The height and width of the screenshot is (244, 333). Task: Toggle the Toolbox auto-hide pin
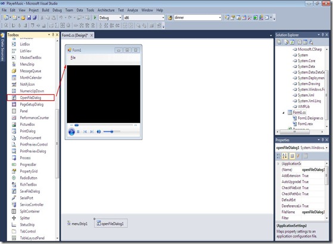coord(53,35)
